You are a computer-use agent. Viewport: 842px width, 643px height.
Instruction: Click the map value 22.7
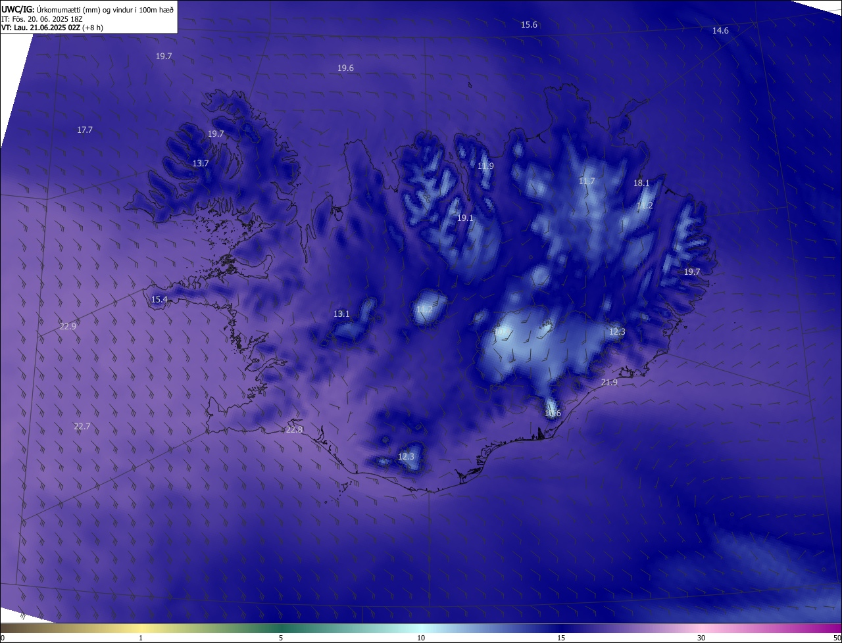82,427
